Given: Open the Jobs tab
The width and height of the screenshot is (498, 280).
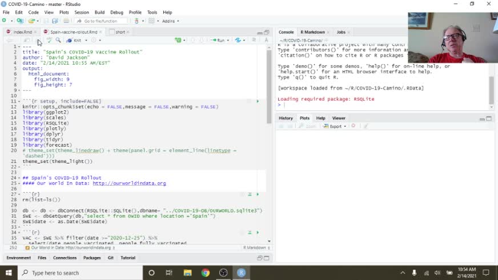Looking at the screenshot, I should 341,32.
